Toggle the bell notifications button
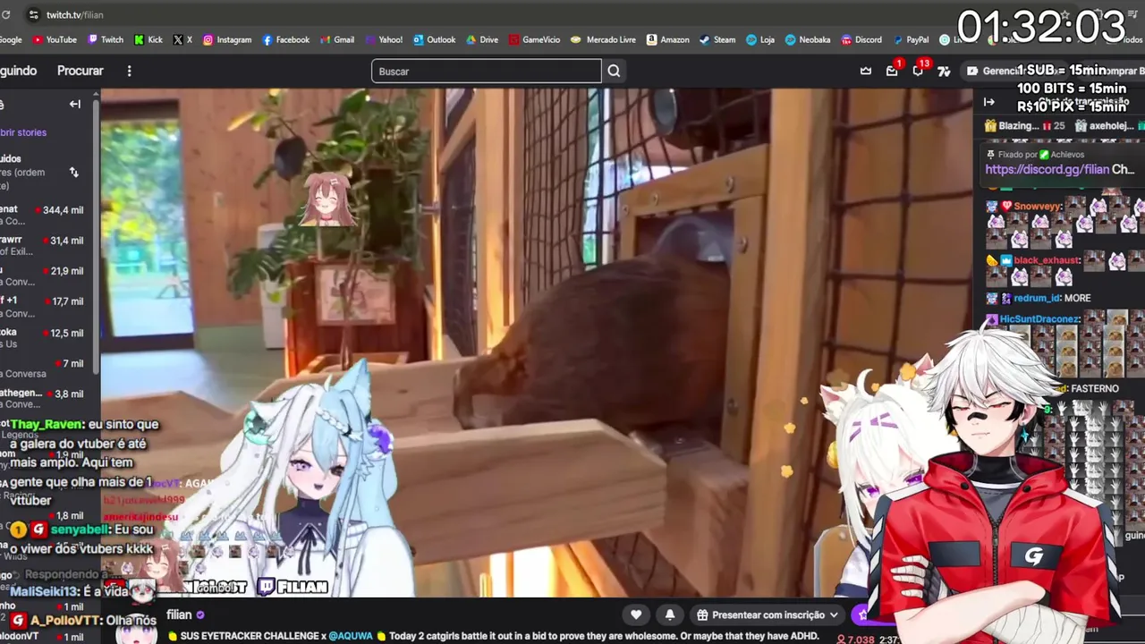 point(670,614)
